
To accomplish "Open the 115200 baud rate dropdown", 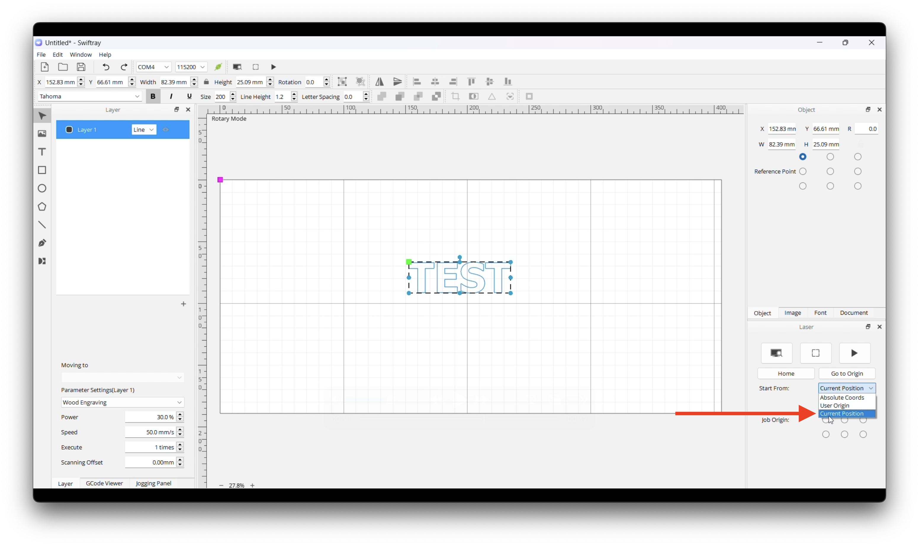I will (x=191, y=67).
